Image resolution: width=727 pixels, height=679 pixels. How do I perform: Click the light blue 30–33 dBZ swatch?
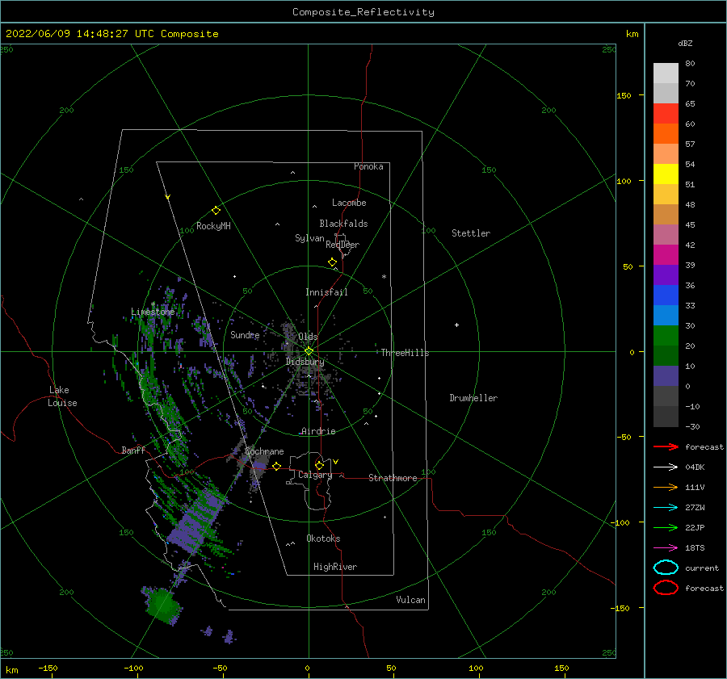[666, 316]
